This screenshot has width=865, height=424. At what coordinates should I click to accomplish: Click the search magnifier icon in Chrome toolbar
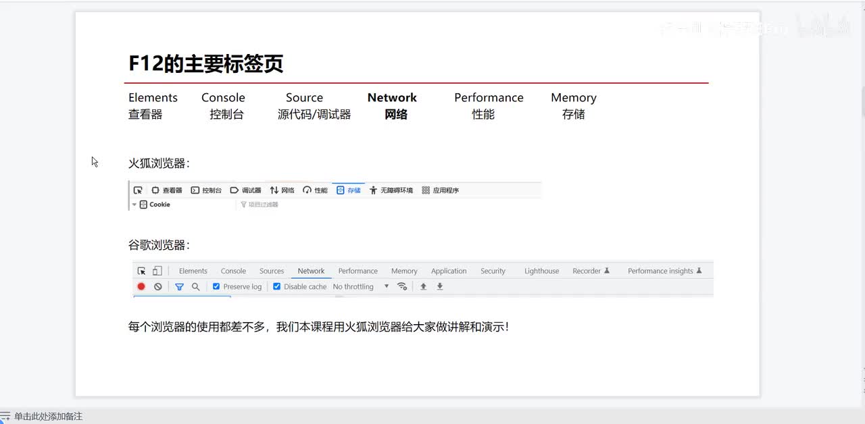(x=195, y=286)
